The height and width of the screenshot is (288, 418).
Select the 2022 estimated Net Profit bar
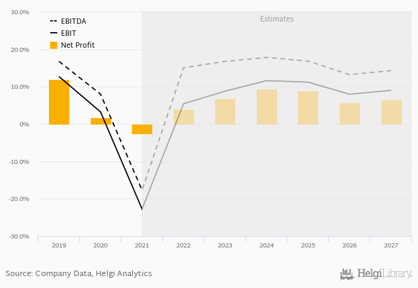coord(184,117)
